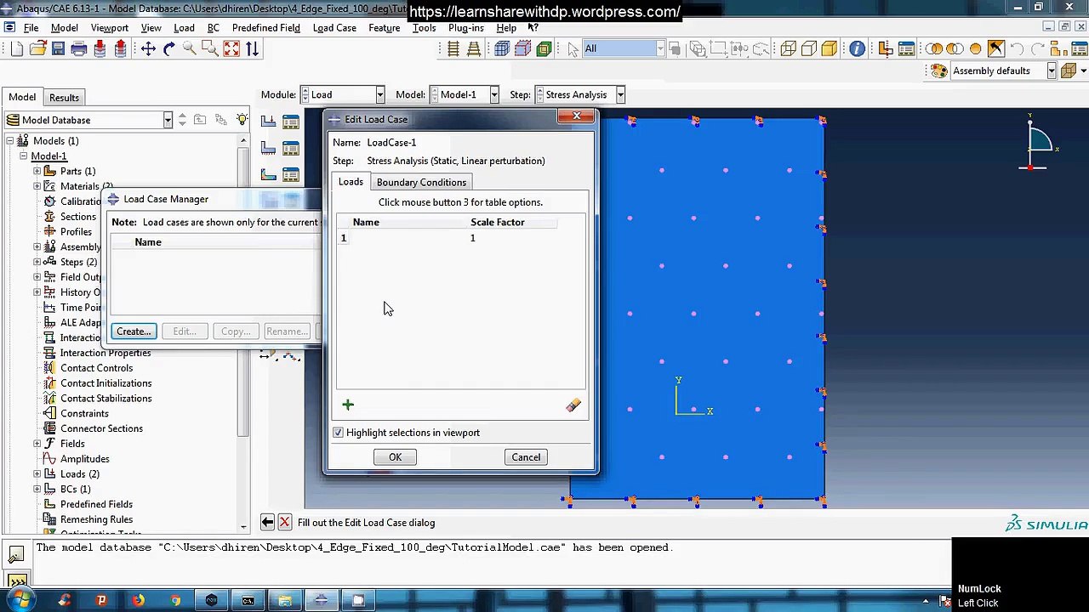Expand the Steps (2) tree node
This screenshot has height=612, width=1089.
click(x=37, y=262)
